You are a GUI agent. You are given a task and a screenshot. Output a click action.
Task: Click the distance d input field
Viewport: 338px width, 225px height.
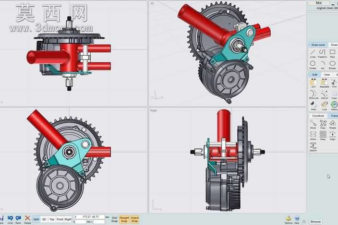[x=80, y=222]
